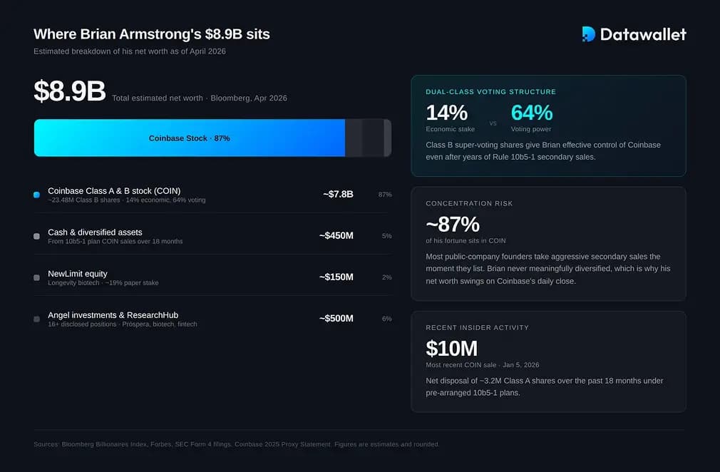The width and height of the screenshot is (720, 472).
Task: Click '16+ disclosed positions · Próspera, biotech, fintech'
Action: [123, 324]
